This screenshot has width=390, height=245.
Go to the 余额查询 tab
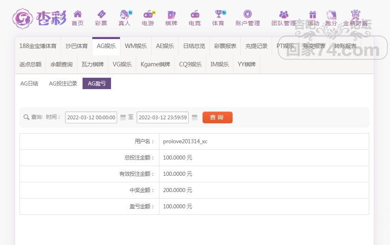coord(61,64)
